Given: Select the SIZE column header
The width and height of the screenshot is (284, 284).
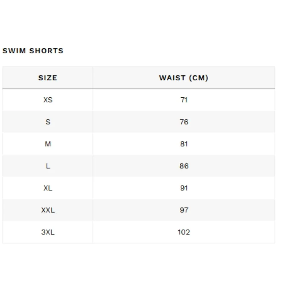Looking at the screenshot, I should click(x=48, y=78).
